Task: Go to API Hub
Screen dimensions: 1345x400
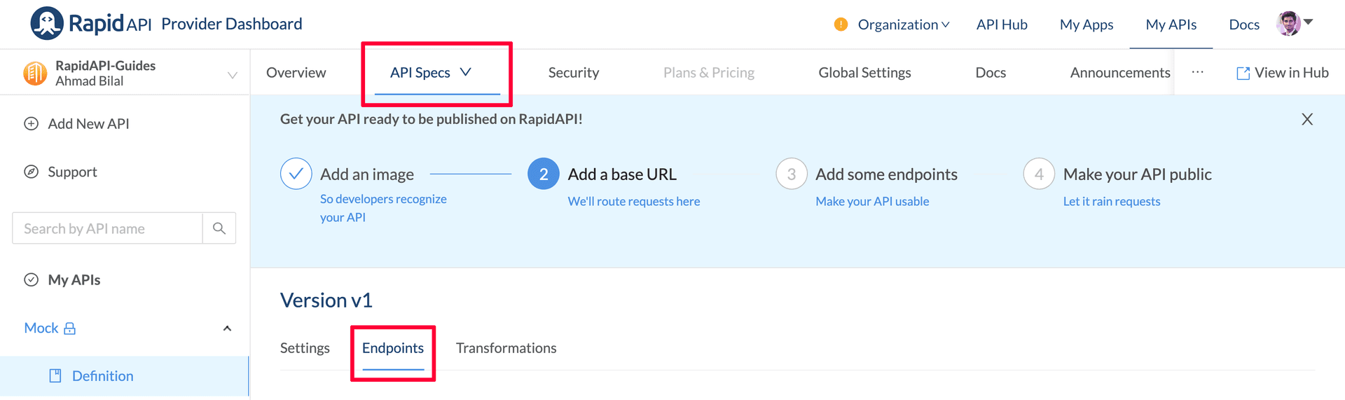Action: coord(1002,25)
